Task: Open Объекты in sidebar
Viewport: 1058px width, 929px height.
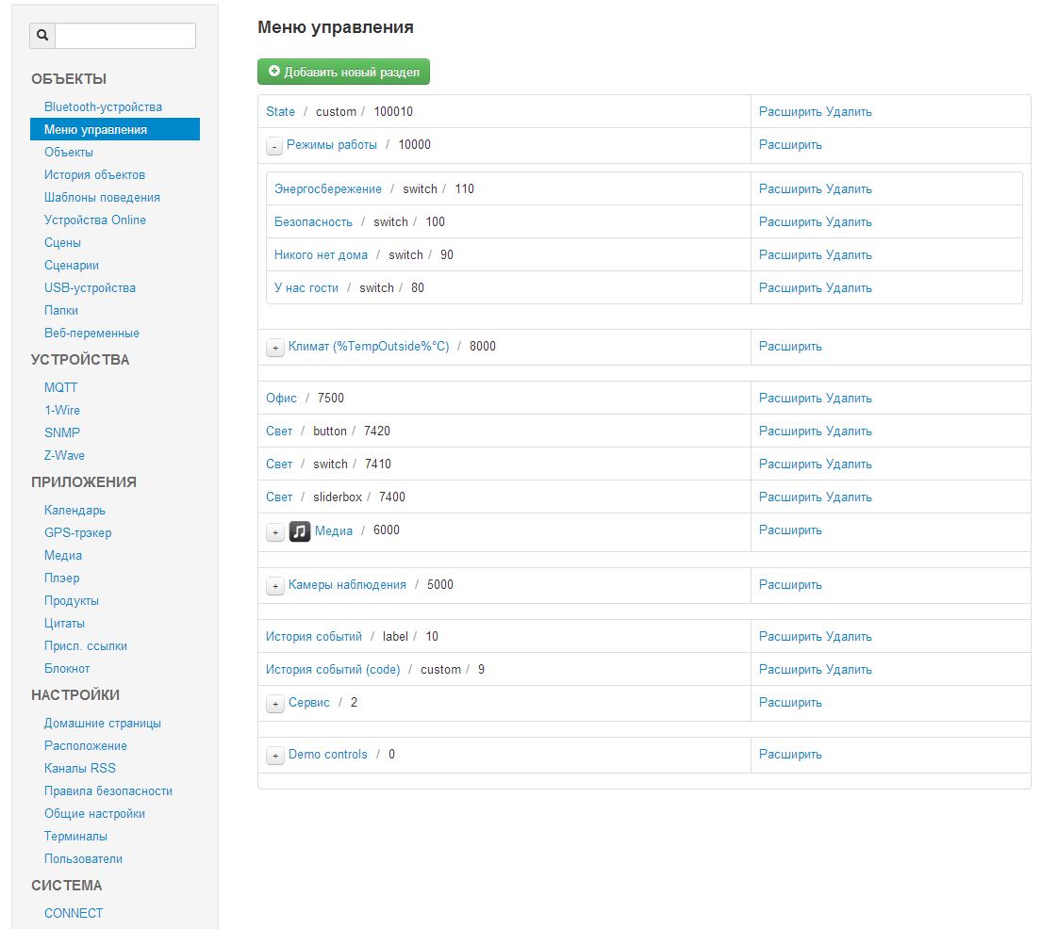Action: (69, 152)
